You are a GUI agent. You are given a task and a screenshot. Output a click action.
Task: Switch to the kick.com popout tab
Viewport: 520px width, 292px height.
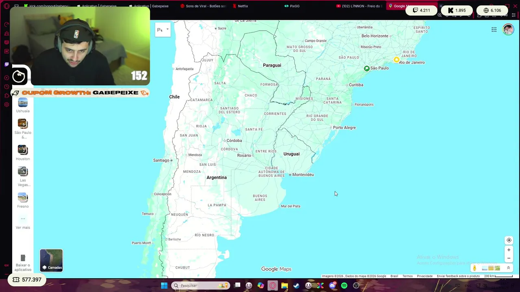(47, 6)
